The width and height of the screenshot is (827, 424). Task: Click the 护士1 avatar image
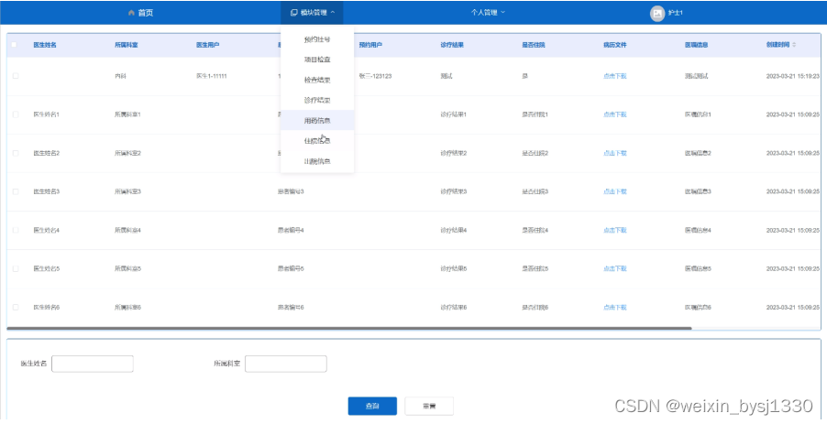657,13
